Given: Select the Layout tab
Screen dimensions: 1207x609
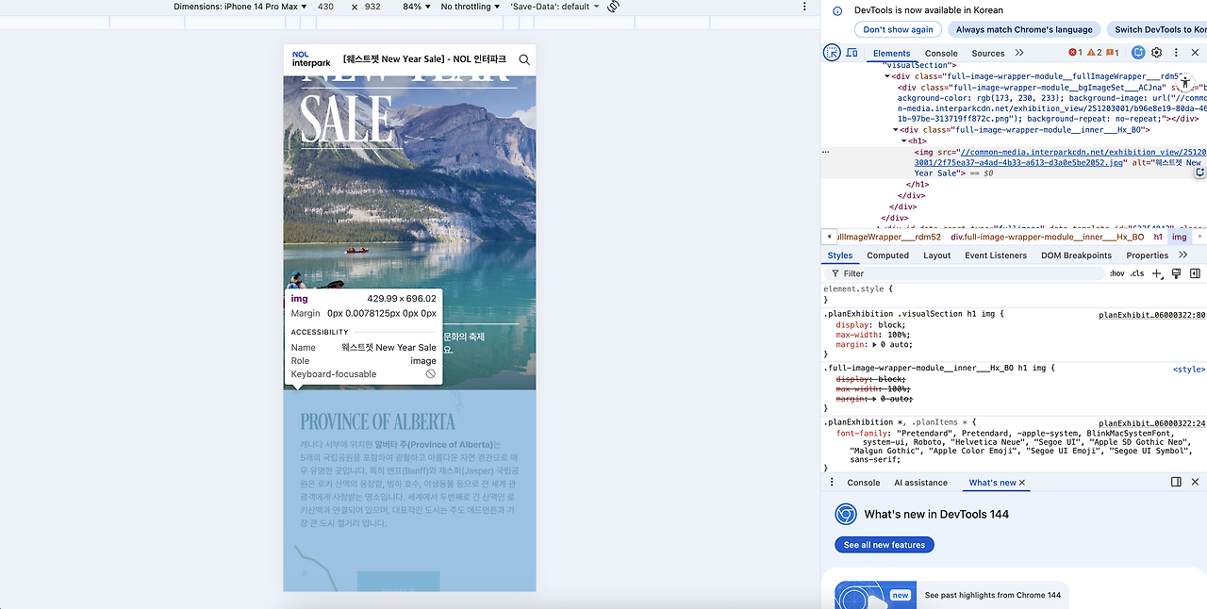Looking at the screenshot, I should [x=937, y=255].
